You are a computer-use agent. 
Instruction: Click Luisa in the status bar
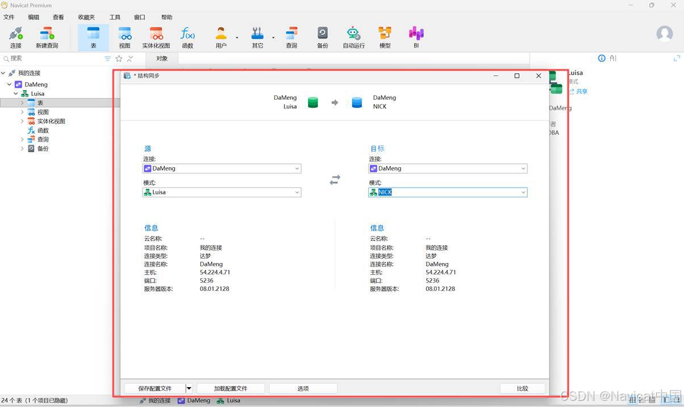point(228,400)
